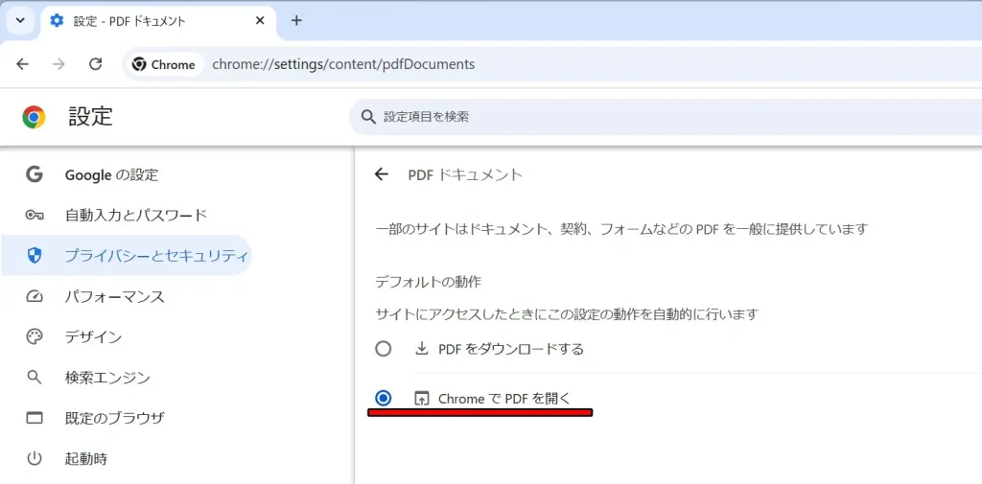Viewport: 982px width, 484px height.
Task: Open プライバシーとセキュリティ in the sidebar
Action: point(126,256)
